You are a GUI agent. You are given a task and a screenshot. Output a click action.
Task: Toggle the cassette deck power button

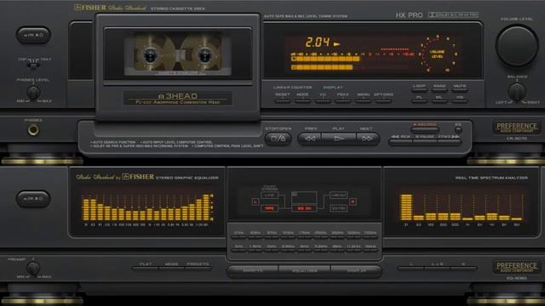(x=33, y=35)
